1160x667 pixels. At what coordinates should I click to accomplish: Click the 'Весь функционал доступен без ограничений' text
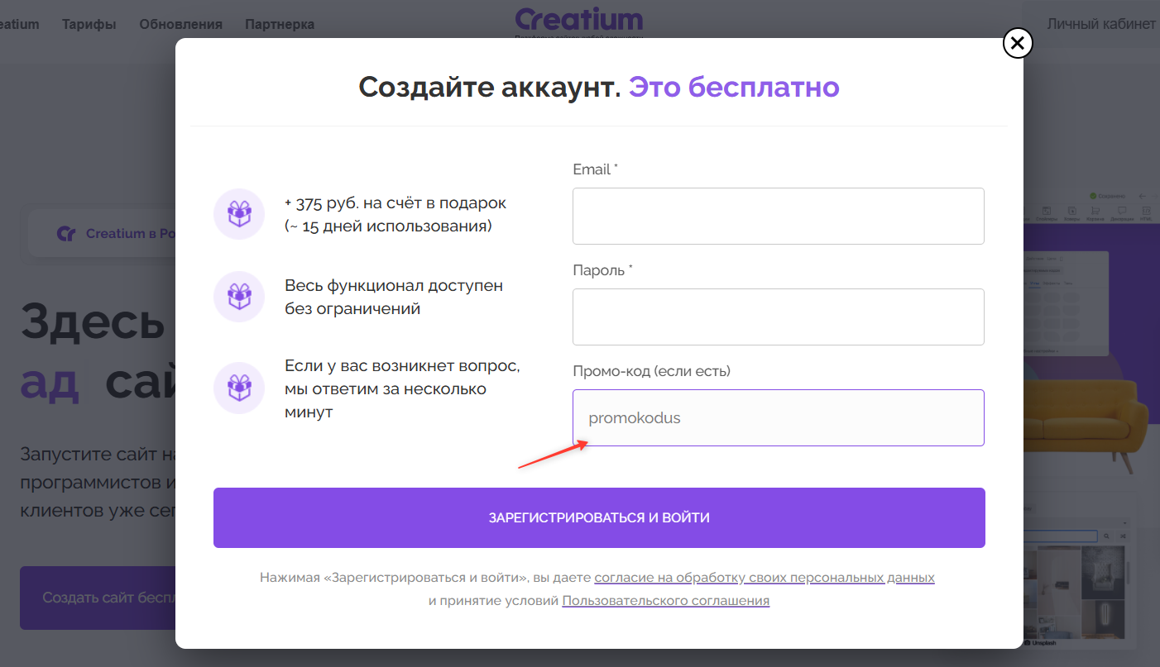point(394,297)
